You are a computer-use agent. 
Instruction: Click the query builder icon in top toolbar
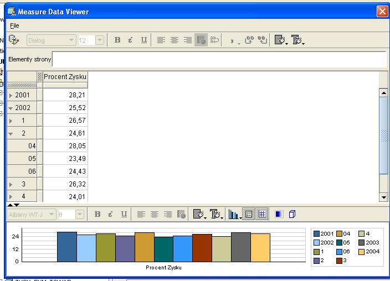click(x=14, y=40)
